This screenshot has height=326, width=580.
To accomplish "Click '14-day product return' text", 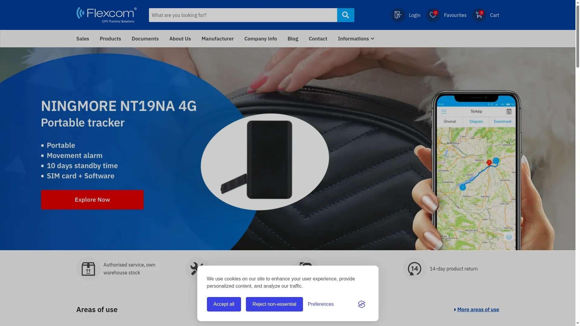I will coord(454,269).
